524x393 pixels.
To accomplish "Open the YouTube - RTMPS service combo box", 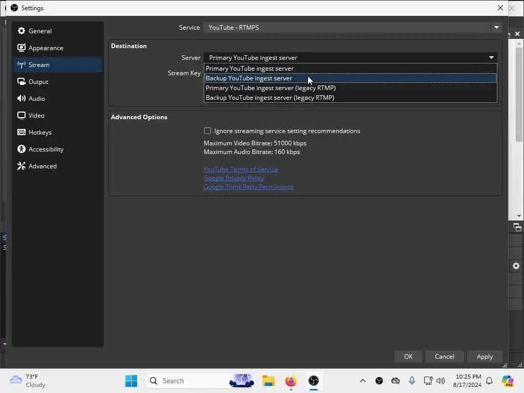I will pyautogui.click(x=353, y=28).
